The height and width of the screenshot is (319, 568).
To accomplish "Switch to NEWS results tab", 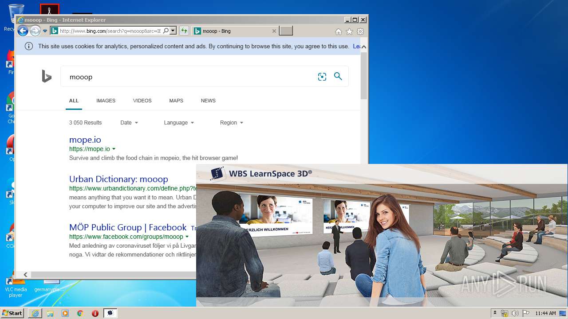I will click(208, 101).
